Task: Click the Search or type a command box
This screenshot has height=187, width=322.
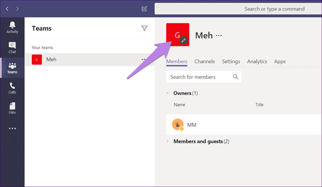Action: (x=238, y=9)
